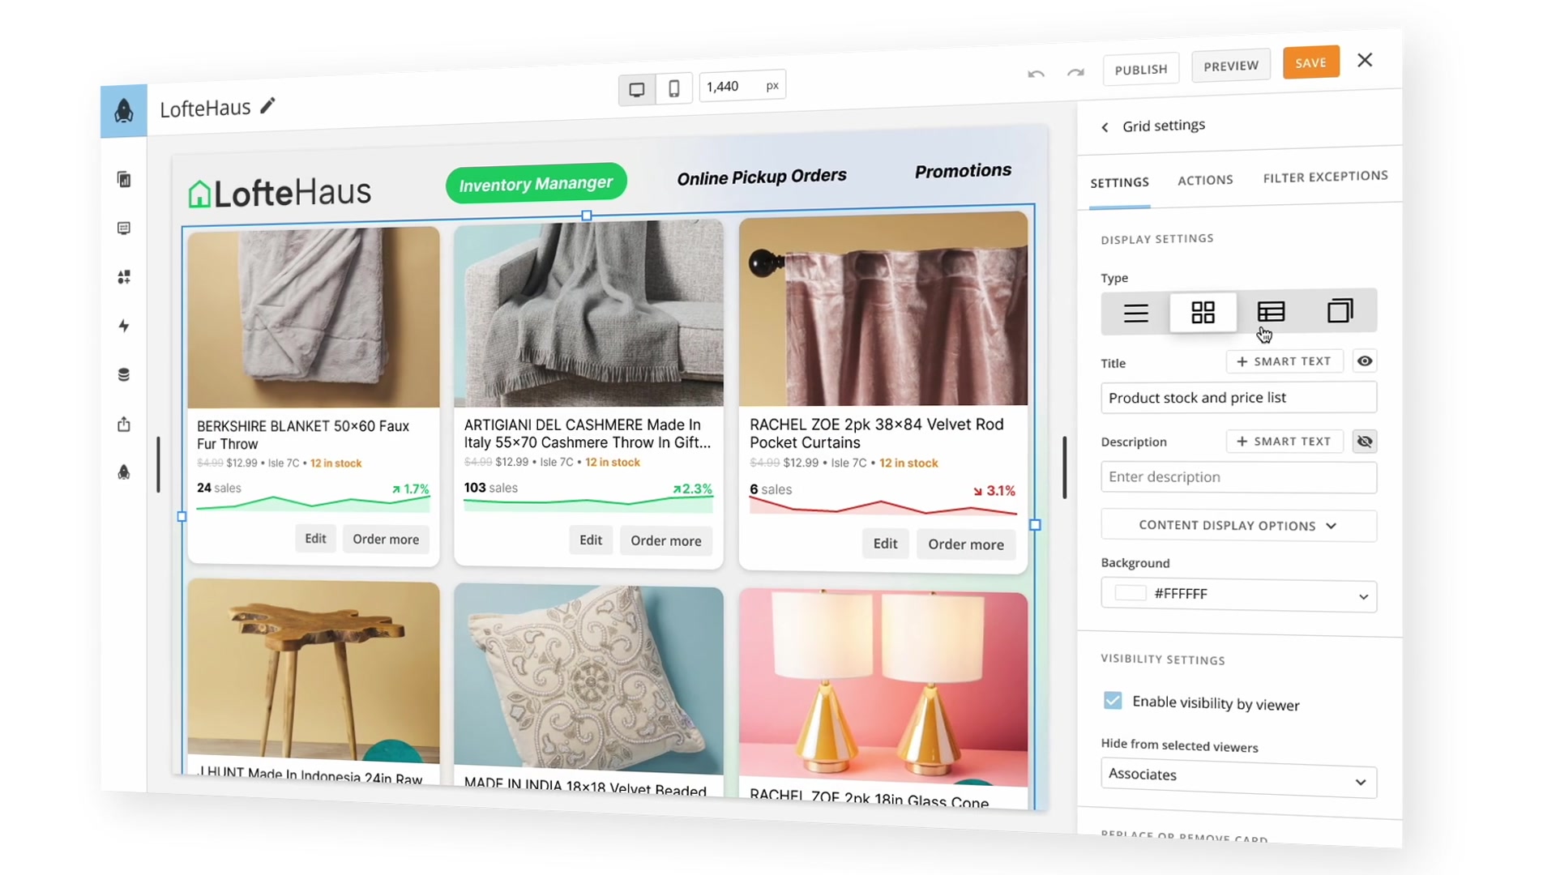Click the bottom rocket icon in sidebar
Image resolution: width=1556 pixels, height=875 pixels.
pyautogui.click(x=124, y=472)
